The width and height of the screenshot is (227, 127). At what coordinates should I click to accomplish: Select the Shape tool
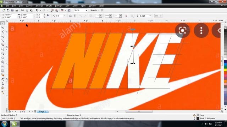[x=2, y=28]
